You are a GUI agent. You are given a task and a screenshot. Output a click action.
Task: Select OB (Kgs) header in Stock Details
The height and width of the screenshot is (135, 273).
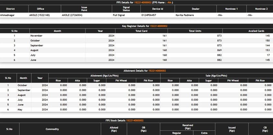pos(144,129)
